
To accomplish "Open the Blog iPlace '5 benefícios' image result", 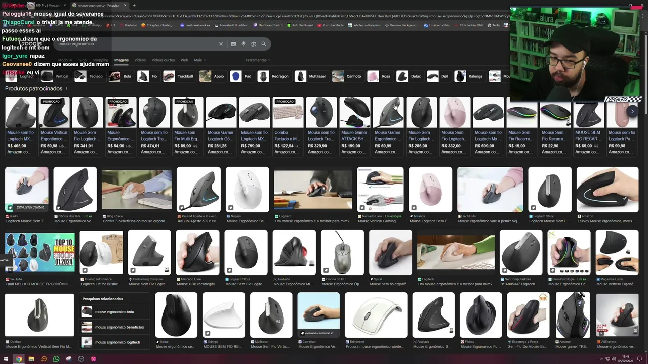I will [x=137, y=189].
